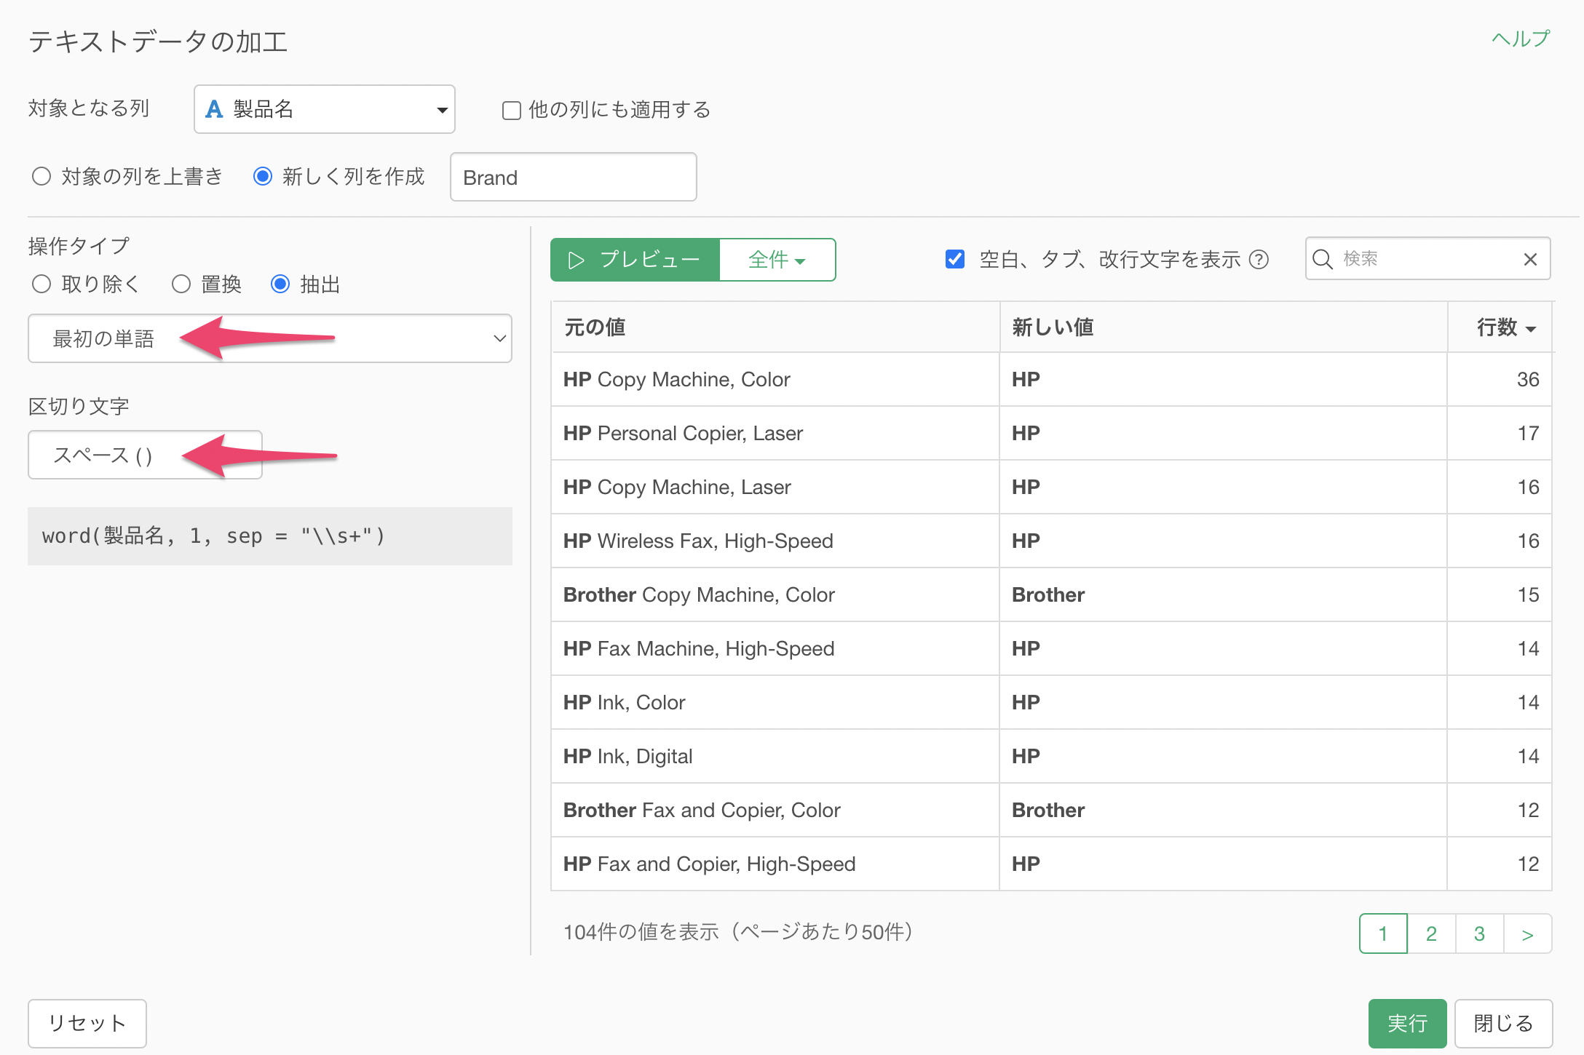Viewport: 1584px width, 1055px height.
Task: Go to next page arrow
Action: [1527, 933]
